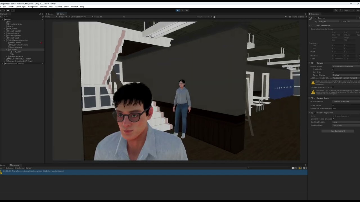Open the Tag Untagged dropdown

click(328, 21)
